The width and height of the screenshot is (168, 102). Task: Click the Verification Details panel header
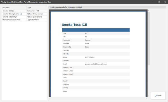(x=107, y=7)
